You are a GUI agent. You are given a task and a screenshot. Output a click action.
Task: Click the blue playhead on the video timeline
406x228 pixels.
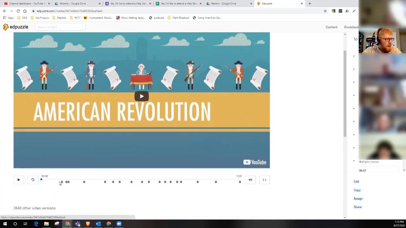click(x=41, y=180)
